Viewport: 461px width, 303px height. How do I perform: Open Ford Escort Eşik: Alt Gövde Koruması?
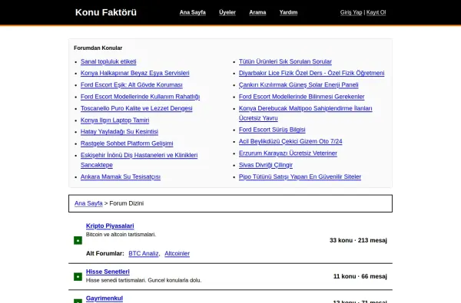pos(131,84)
